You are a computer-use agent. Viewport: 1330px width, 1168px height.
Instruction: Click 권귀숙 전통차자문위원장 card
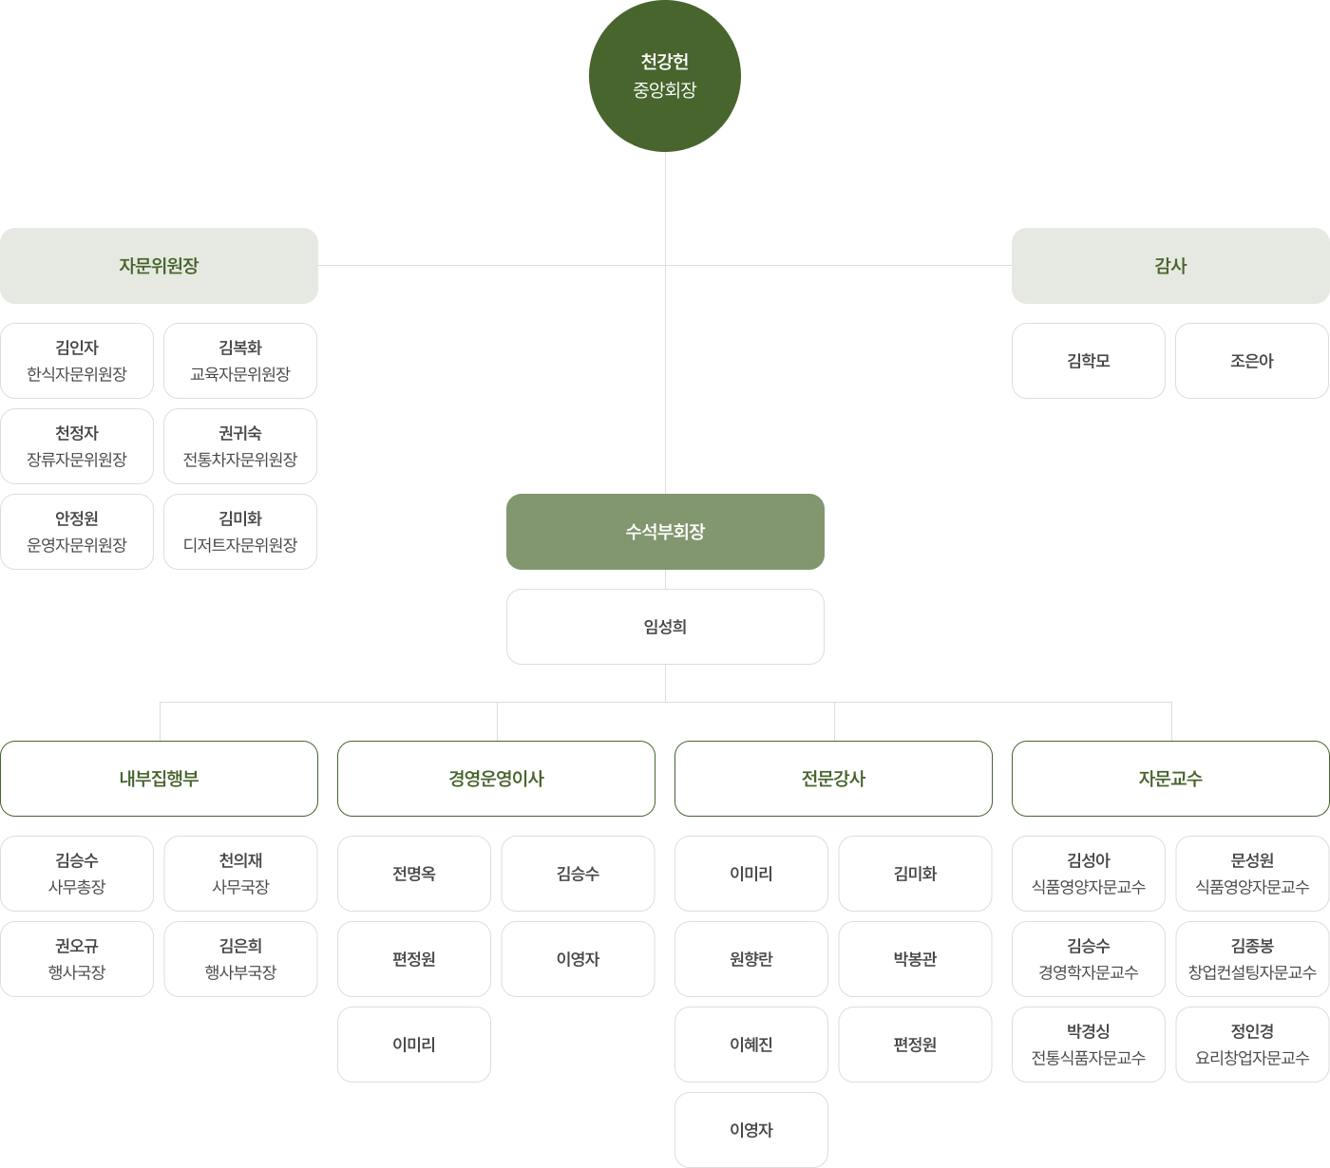[x=240, y=446]
